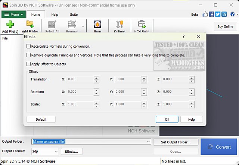The height and width of the screenshot is (165, 239).
Task: Decrease Scale Y value with down arrow
Action: coord(144,106)
